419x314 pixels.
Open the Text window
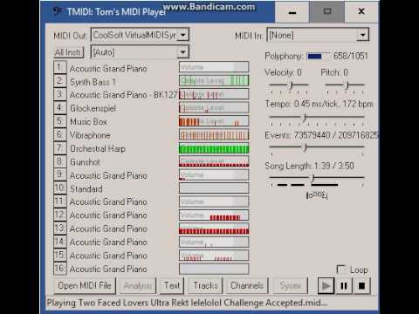(172, 286)
